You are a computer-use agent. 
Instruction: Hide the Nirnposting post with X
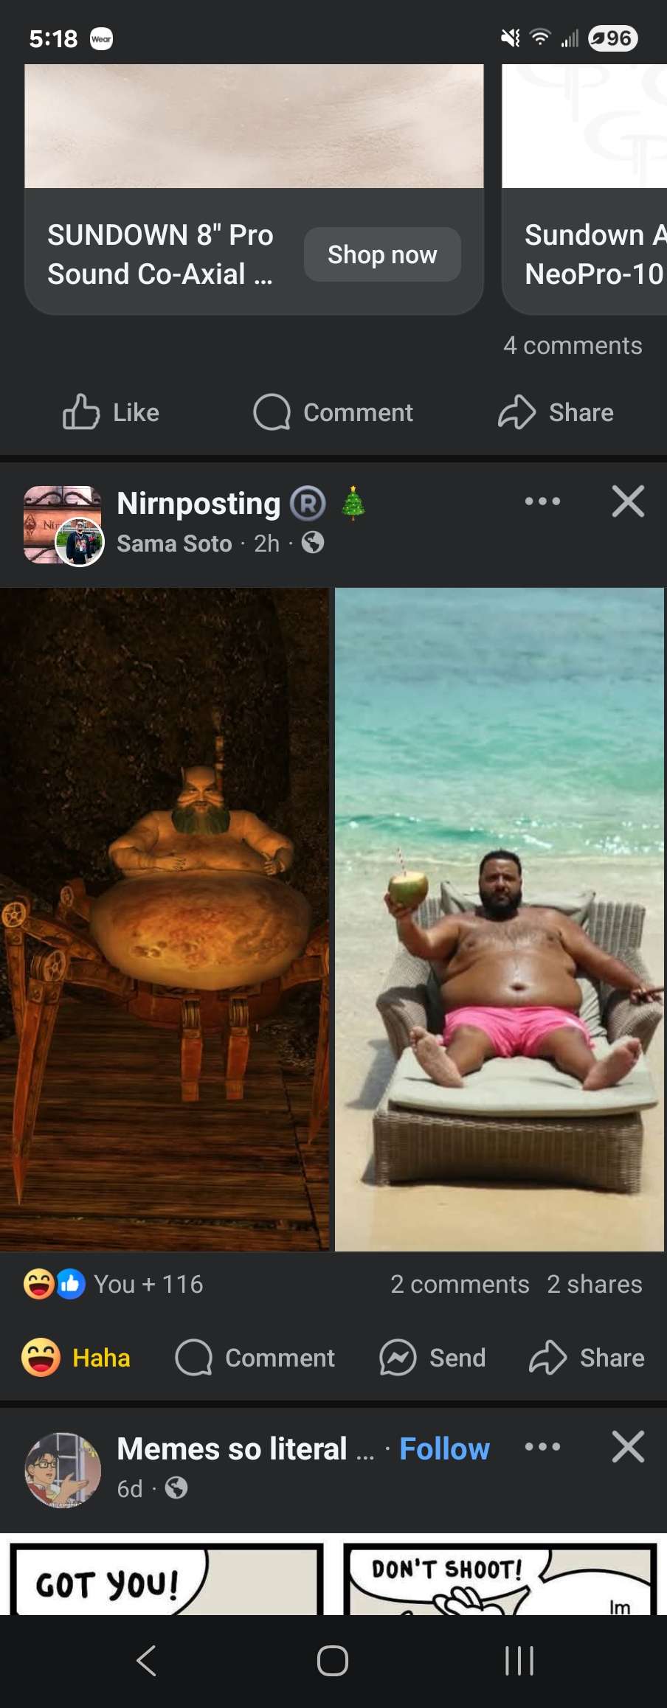pos(628,501)
